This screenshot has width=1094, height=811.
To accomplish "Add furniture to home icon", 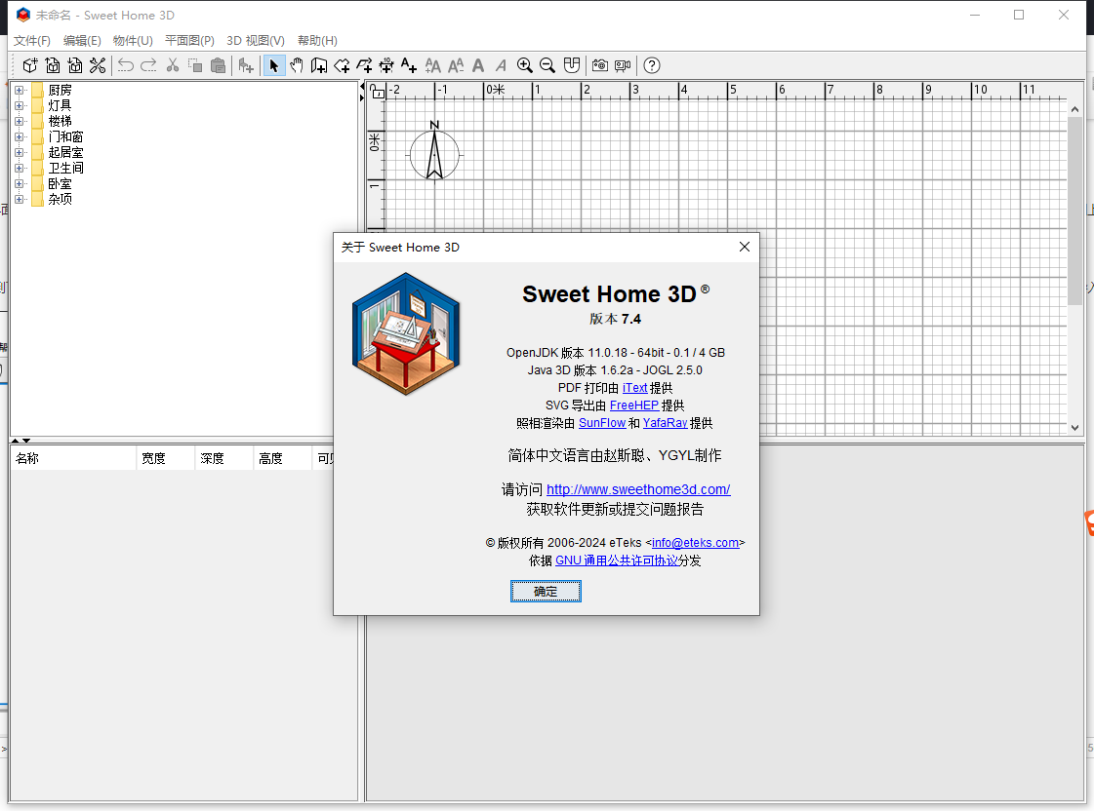I will click(x=246, y=65).
